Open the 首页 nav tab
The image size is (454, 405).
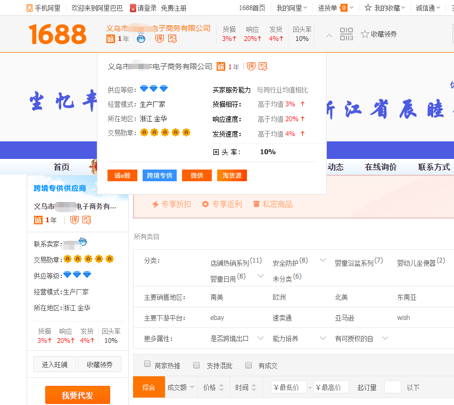coord(61,167)
